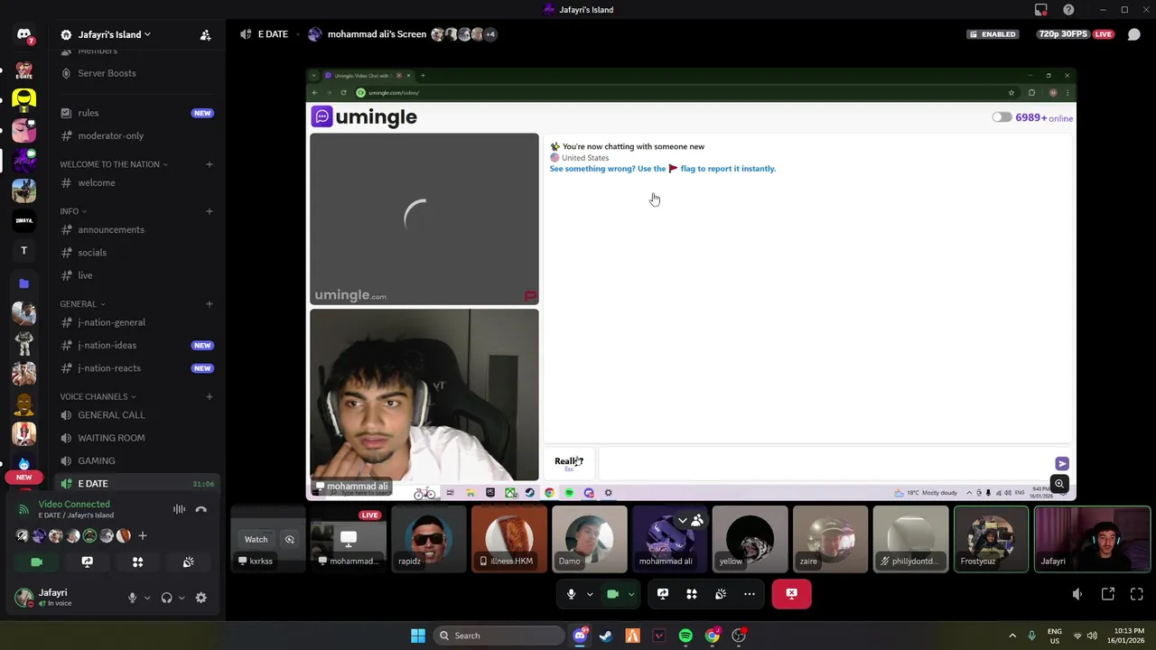Open Chrome from the taskbar
Screen dimensions: 1156x650
713,636
